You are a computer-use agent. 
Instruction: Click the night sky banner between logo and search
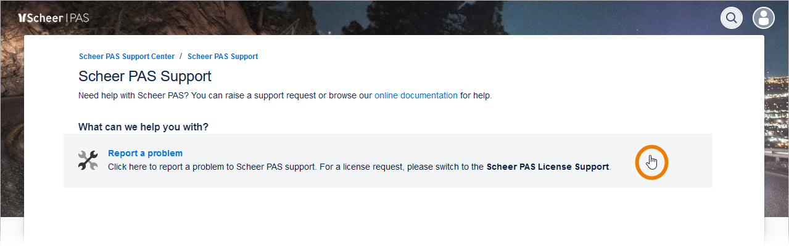pos(401,17)
